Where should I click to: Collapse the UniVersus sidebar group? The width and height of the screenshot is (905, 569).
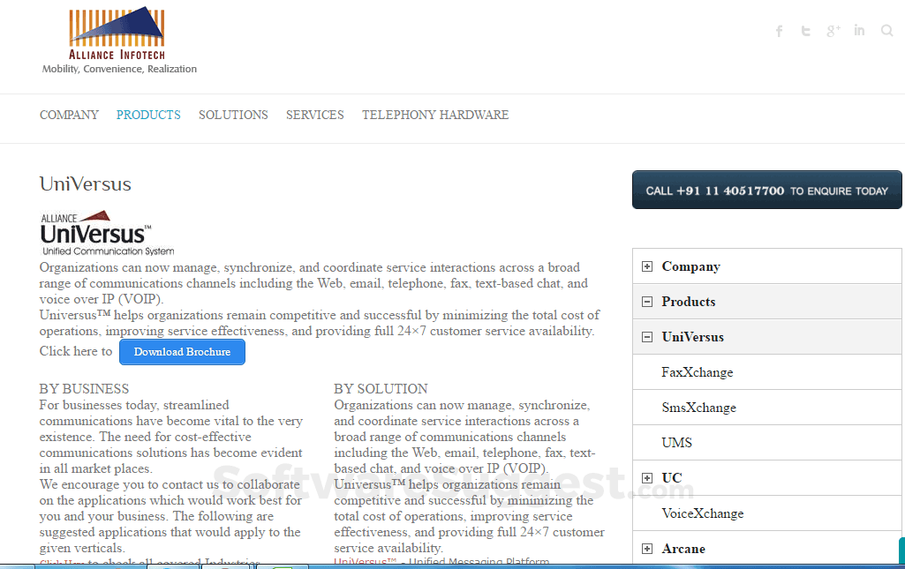click(x=646, y=336)
